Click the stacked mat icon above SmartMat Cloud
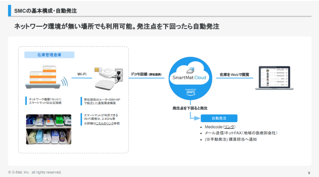This screenshot has height=177, width=319. tap(190, 70)
